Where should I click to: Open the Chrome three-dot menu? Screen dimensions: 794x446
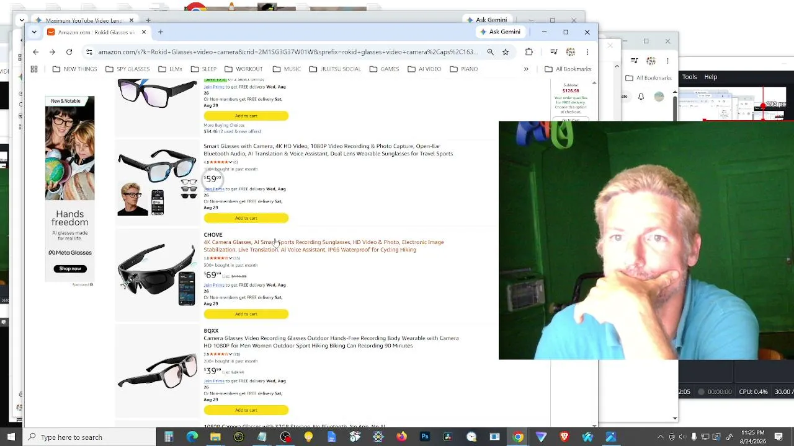coord(587,52)
